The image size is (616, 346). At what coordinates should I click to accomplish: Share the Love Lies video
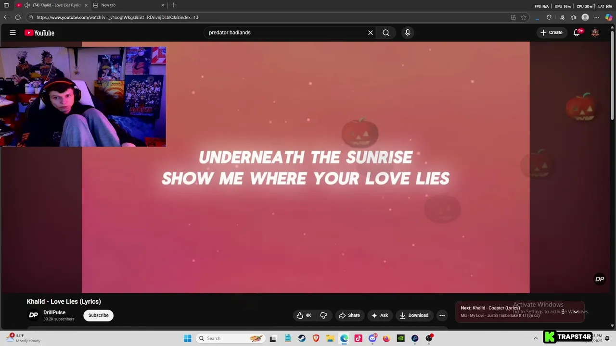tap(349, 315)
